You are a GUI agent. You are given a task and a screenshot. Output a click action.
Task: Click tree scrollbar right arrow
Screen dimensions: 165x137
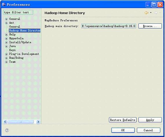38,122
